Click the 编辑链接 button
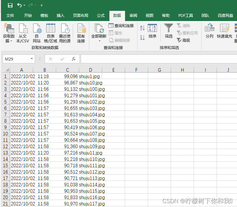This screenshot has height=207, width=237. 119,40
